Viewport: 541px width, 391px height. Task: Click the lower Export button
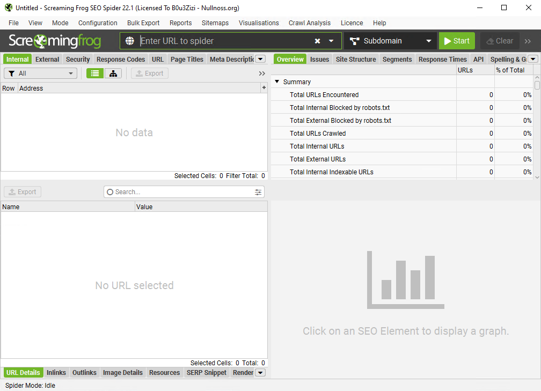[23, 191]
